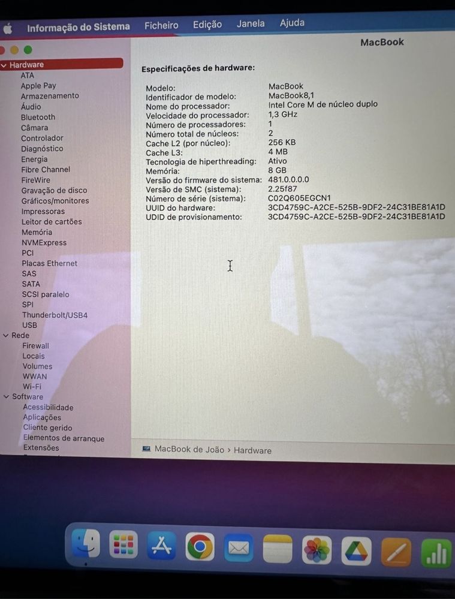
Task: Select Extensões under Software
Action: tap(41, 448)
